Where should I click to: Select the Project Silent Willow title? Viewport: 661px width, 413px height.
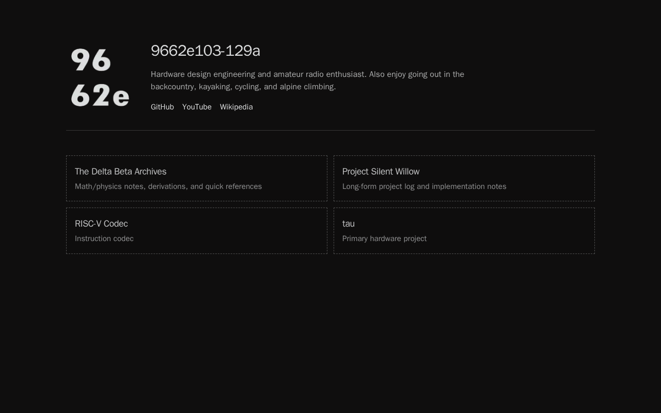point(381,171)
